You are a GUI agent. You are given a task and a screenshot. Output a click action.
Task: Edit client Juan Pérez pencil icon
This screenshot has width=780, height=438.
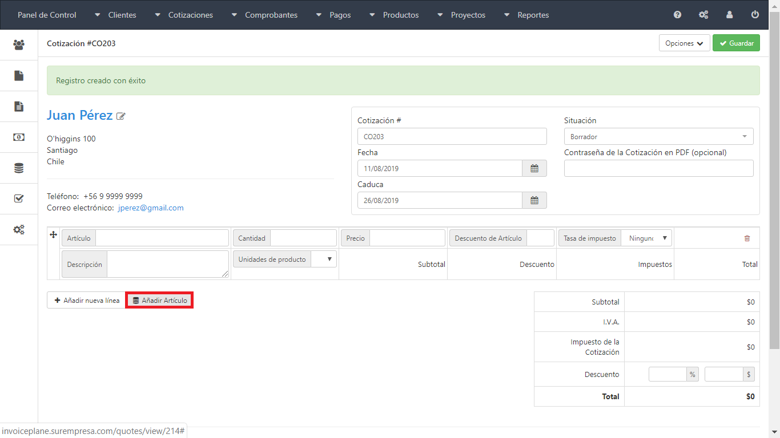coord(120,116)
